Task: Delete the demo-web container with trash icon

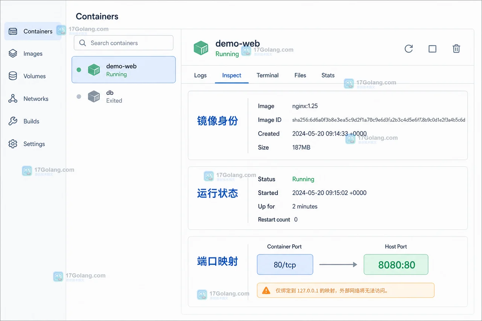Action: 456,49
